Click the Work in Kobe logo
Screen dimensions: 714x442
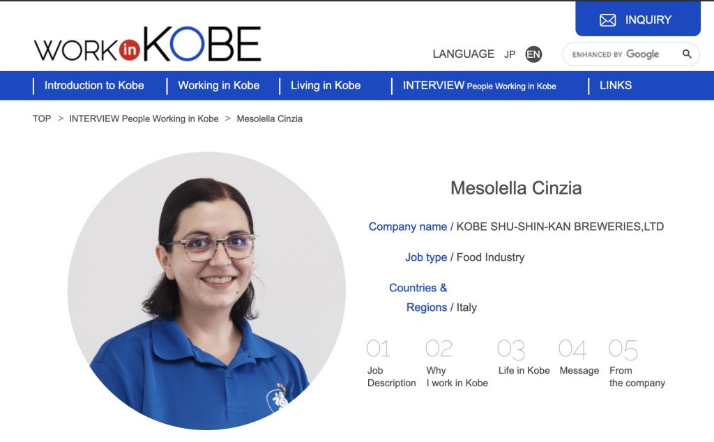148,44
